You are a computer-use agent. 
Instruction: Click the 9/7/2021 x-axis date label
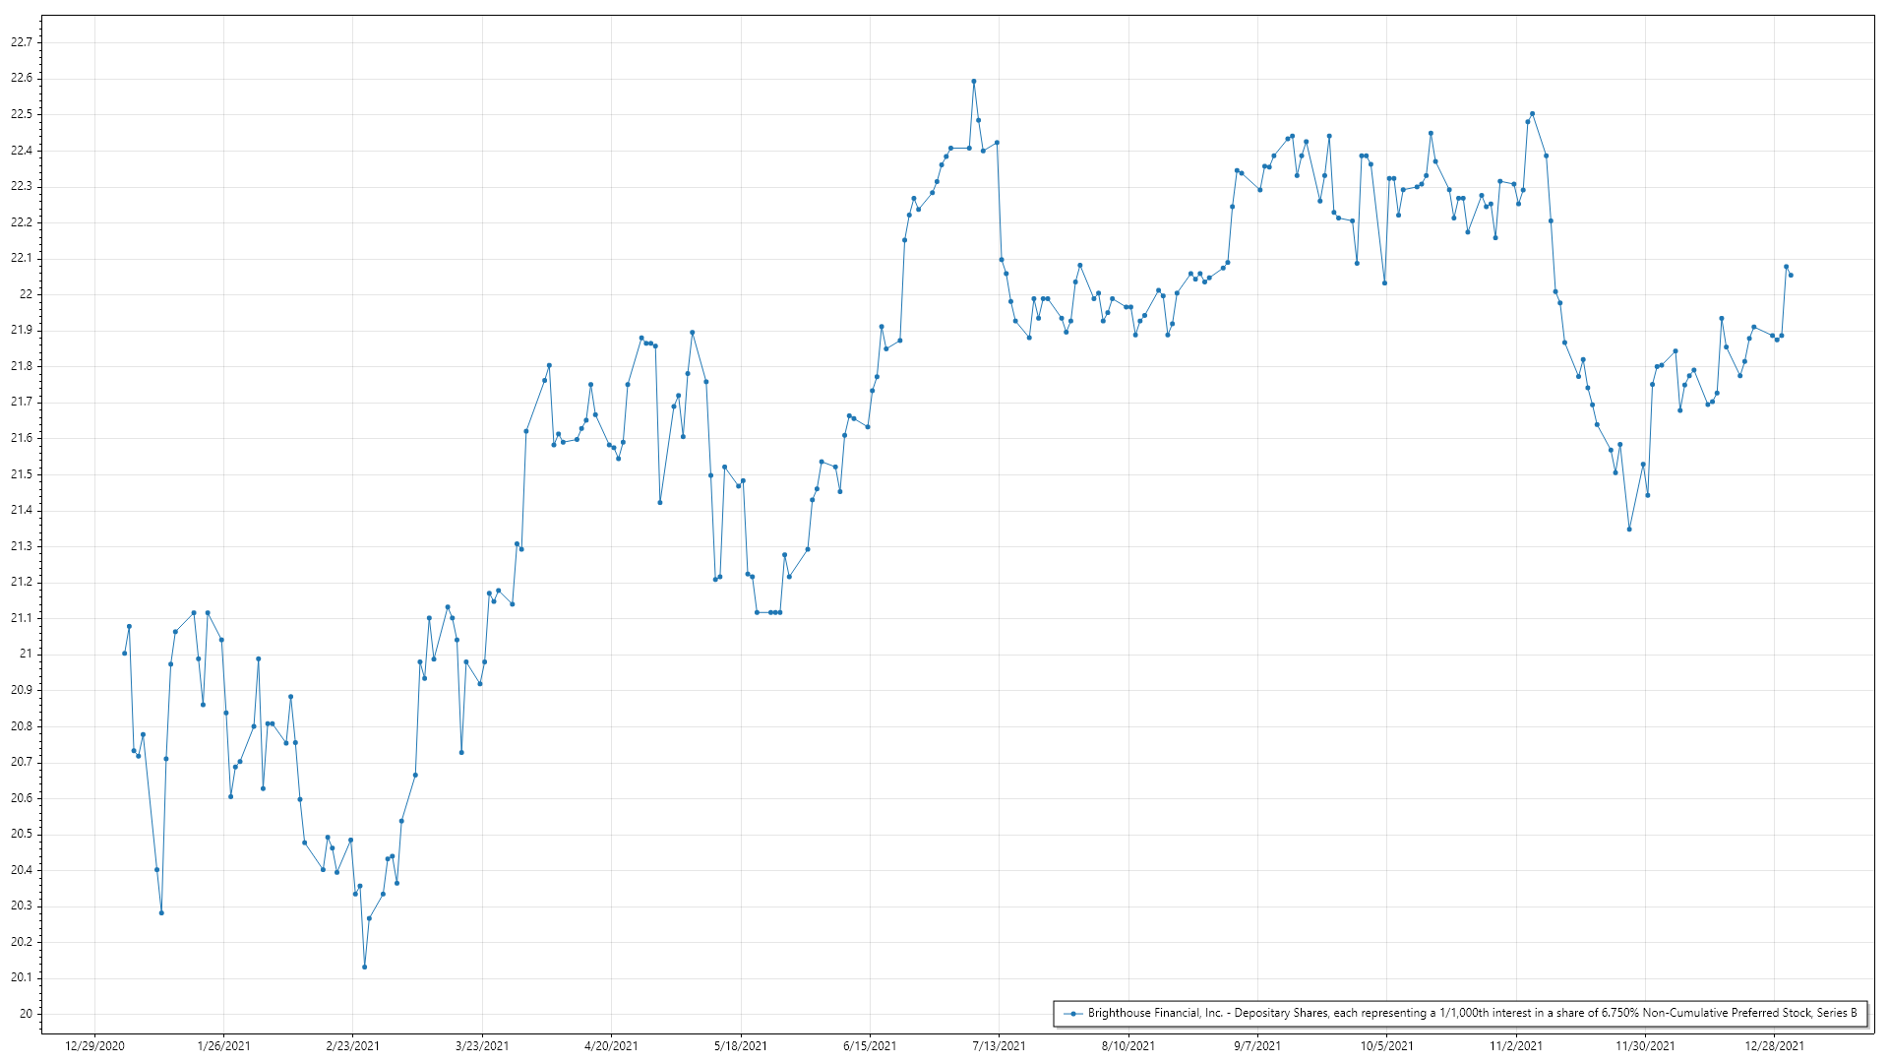(x=1257, y=1046)
